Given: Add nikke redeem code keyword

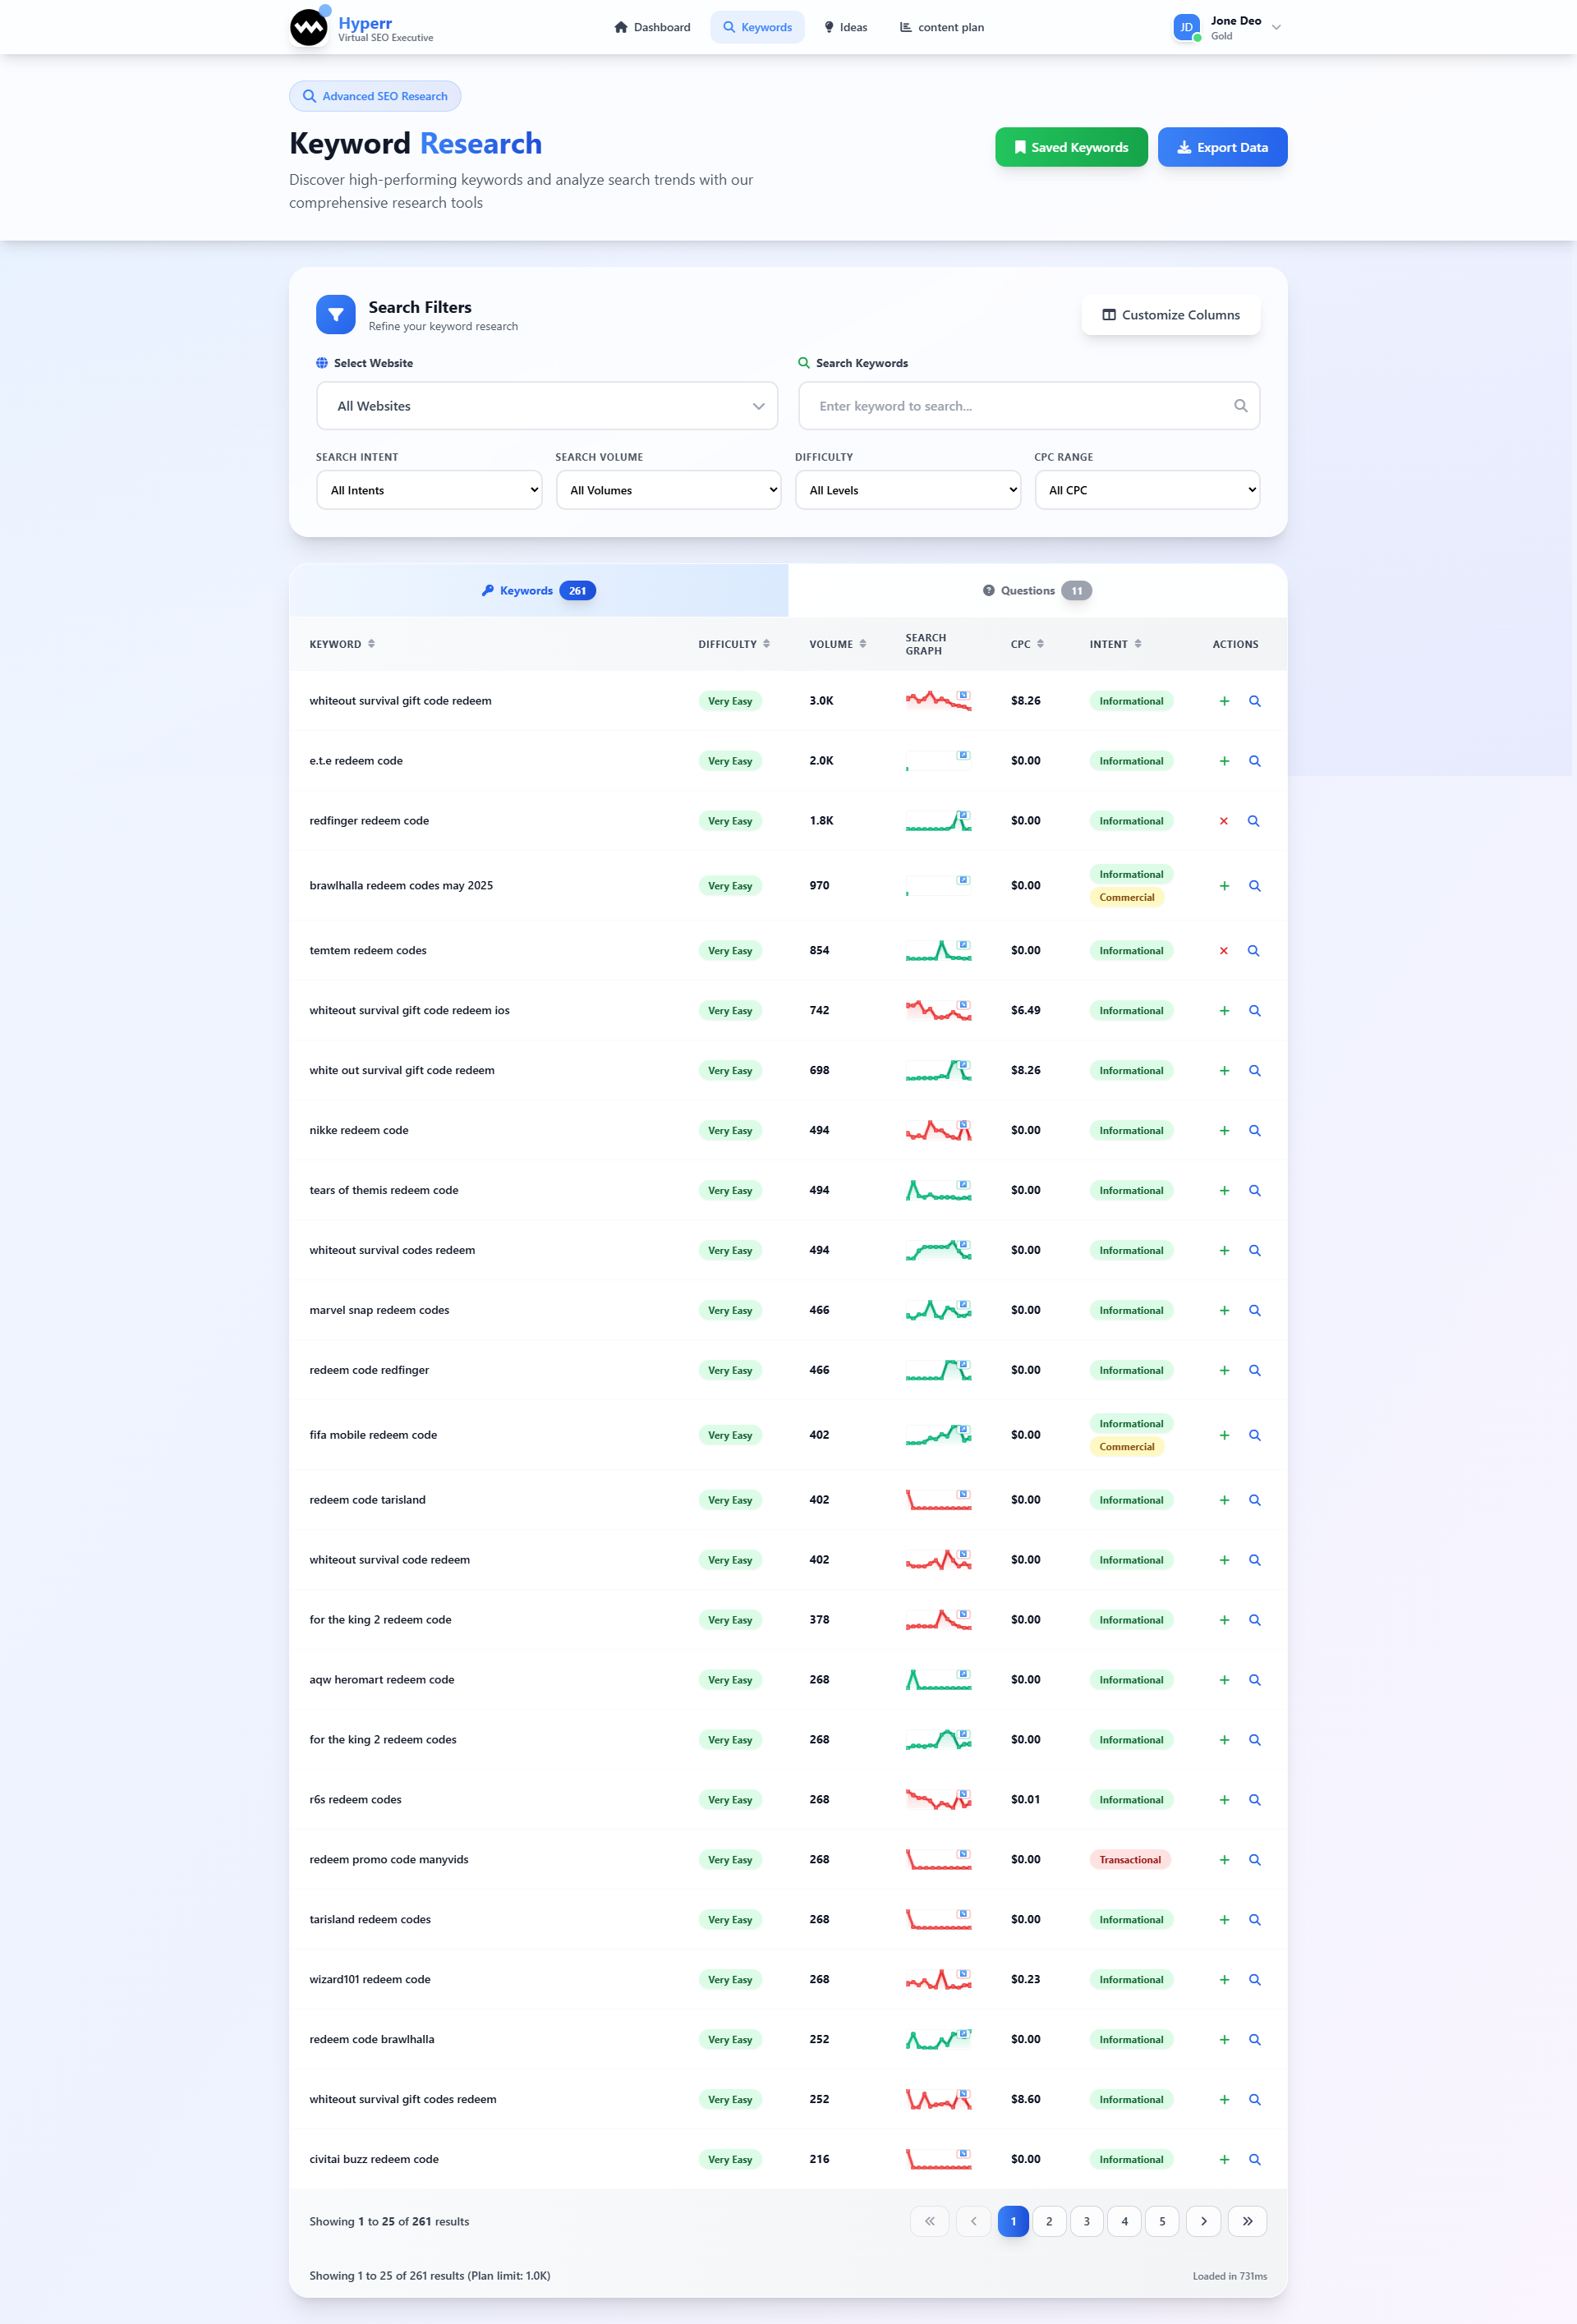Looking at the screenshot, I should tap(1224, 1131).
